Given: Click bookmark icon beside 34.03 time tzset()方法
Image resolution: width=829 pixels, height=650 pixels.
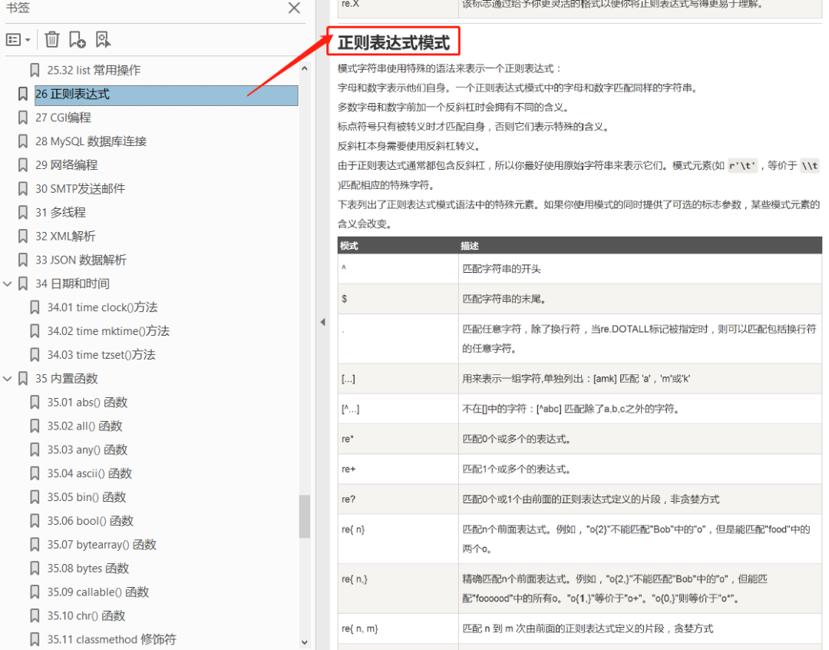Looking at the screenshot, I should click(x=35, y=355).
